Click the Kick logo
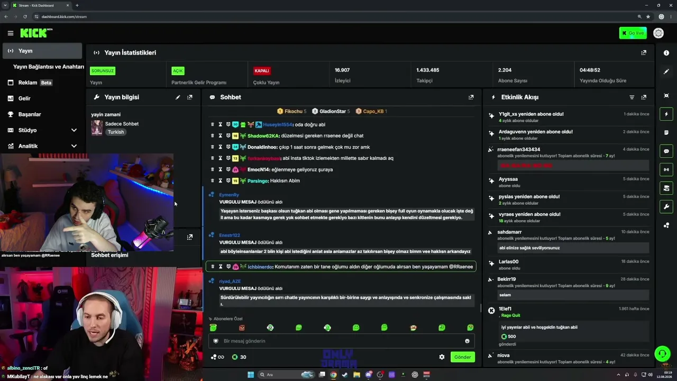677x381 pixels. tap(36, 33)
